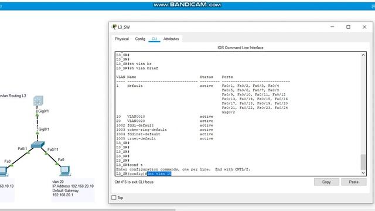
Task: Click the highlighted 'int vlan 10' command text
Action: (159, 173)
